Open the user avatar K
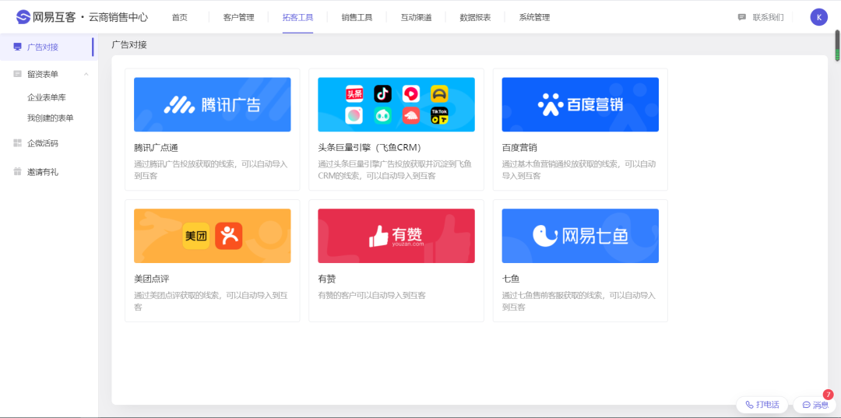The width and height of the screenshot is (841, 418). (x=818, y=17)
